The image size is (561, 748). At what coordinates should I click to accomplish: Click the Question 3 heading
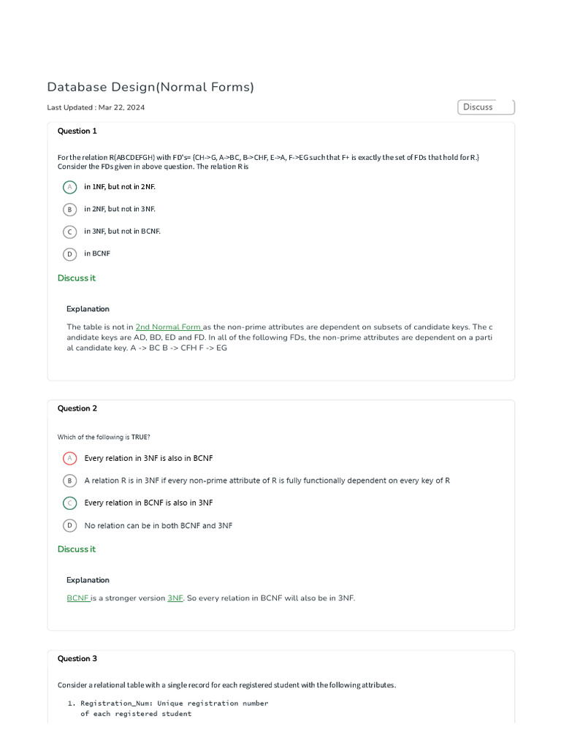coord(77,659)
